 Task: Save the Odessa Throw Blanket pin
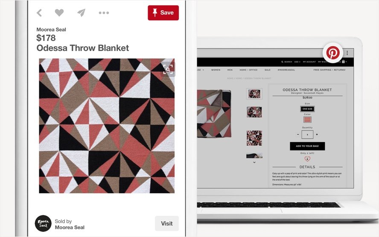click(x=163, y=12)
